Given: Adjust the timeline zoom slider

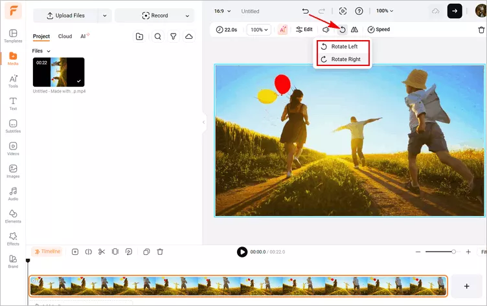Looking at the screenshot, I should pyautogui.click(x=453, y=252).
